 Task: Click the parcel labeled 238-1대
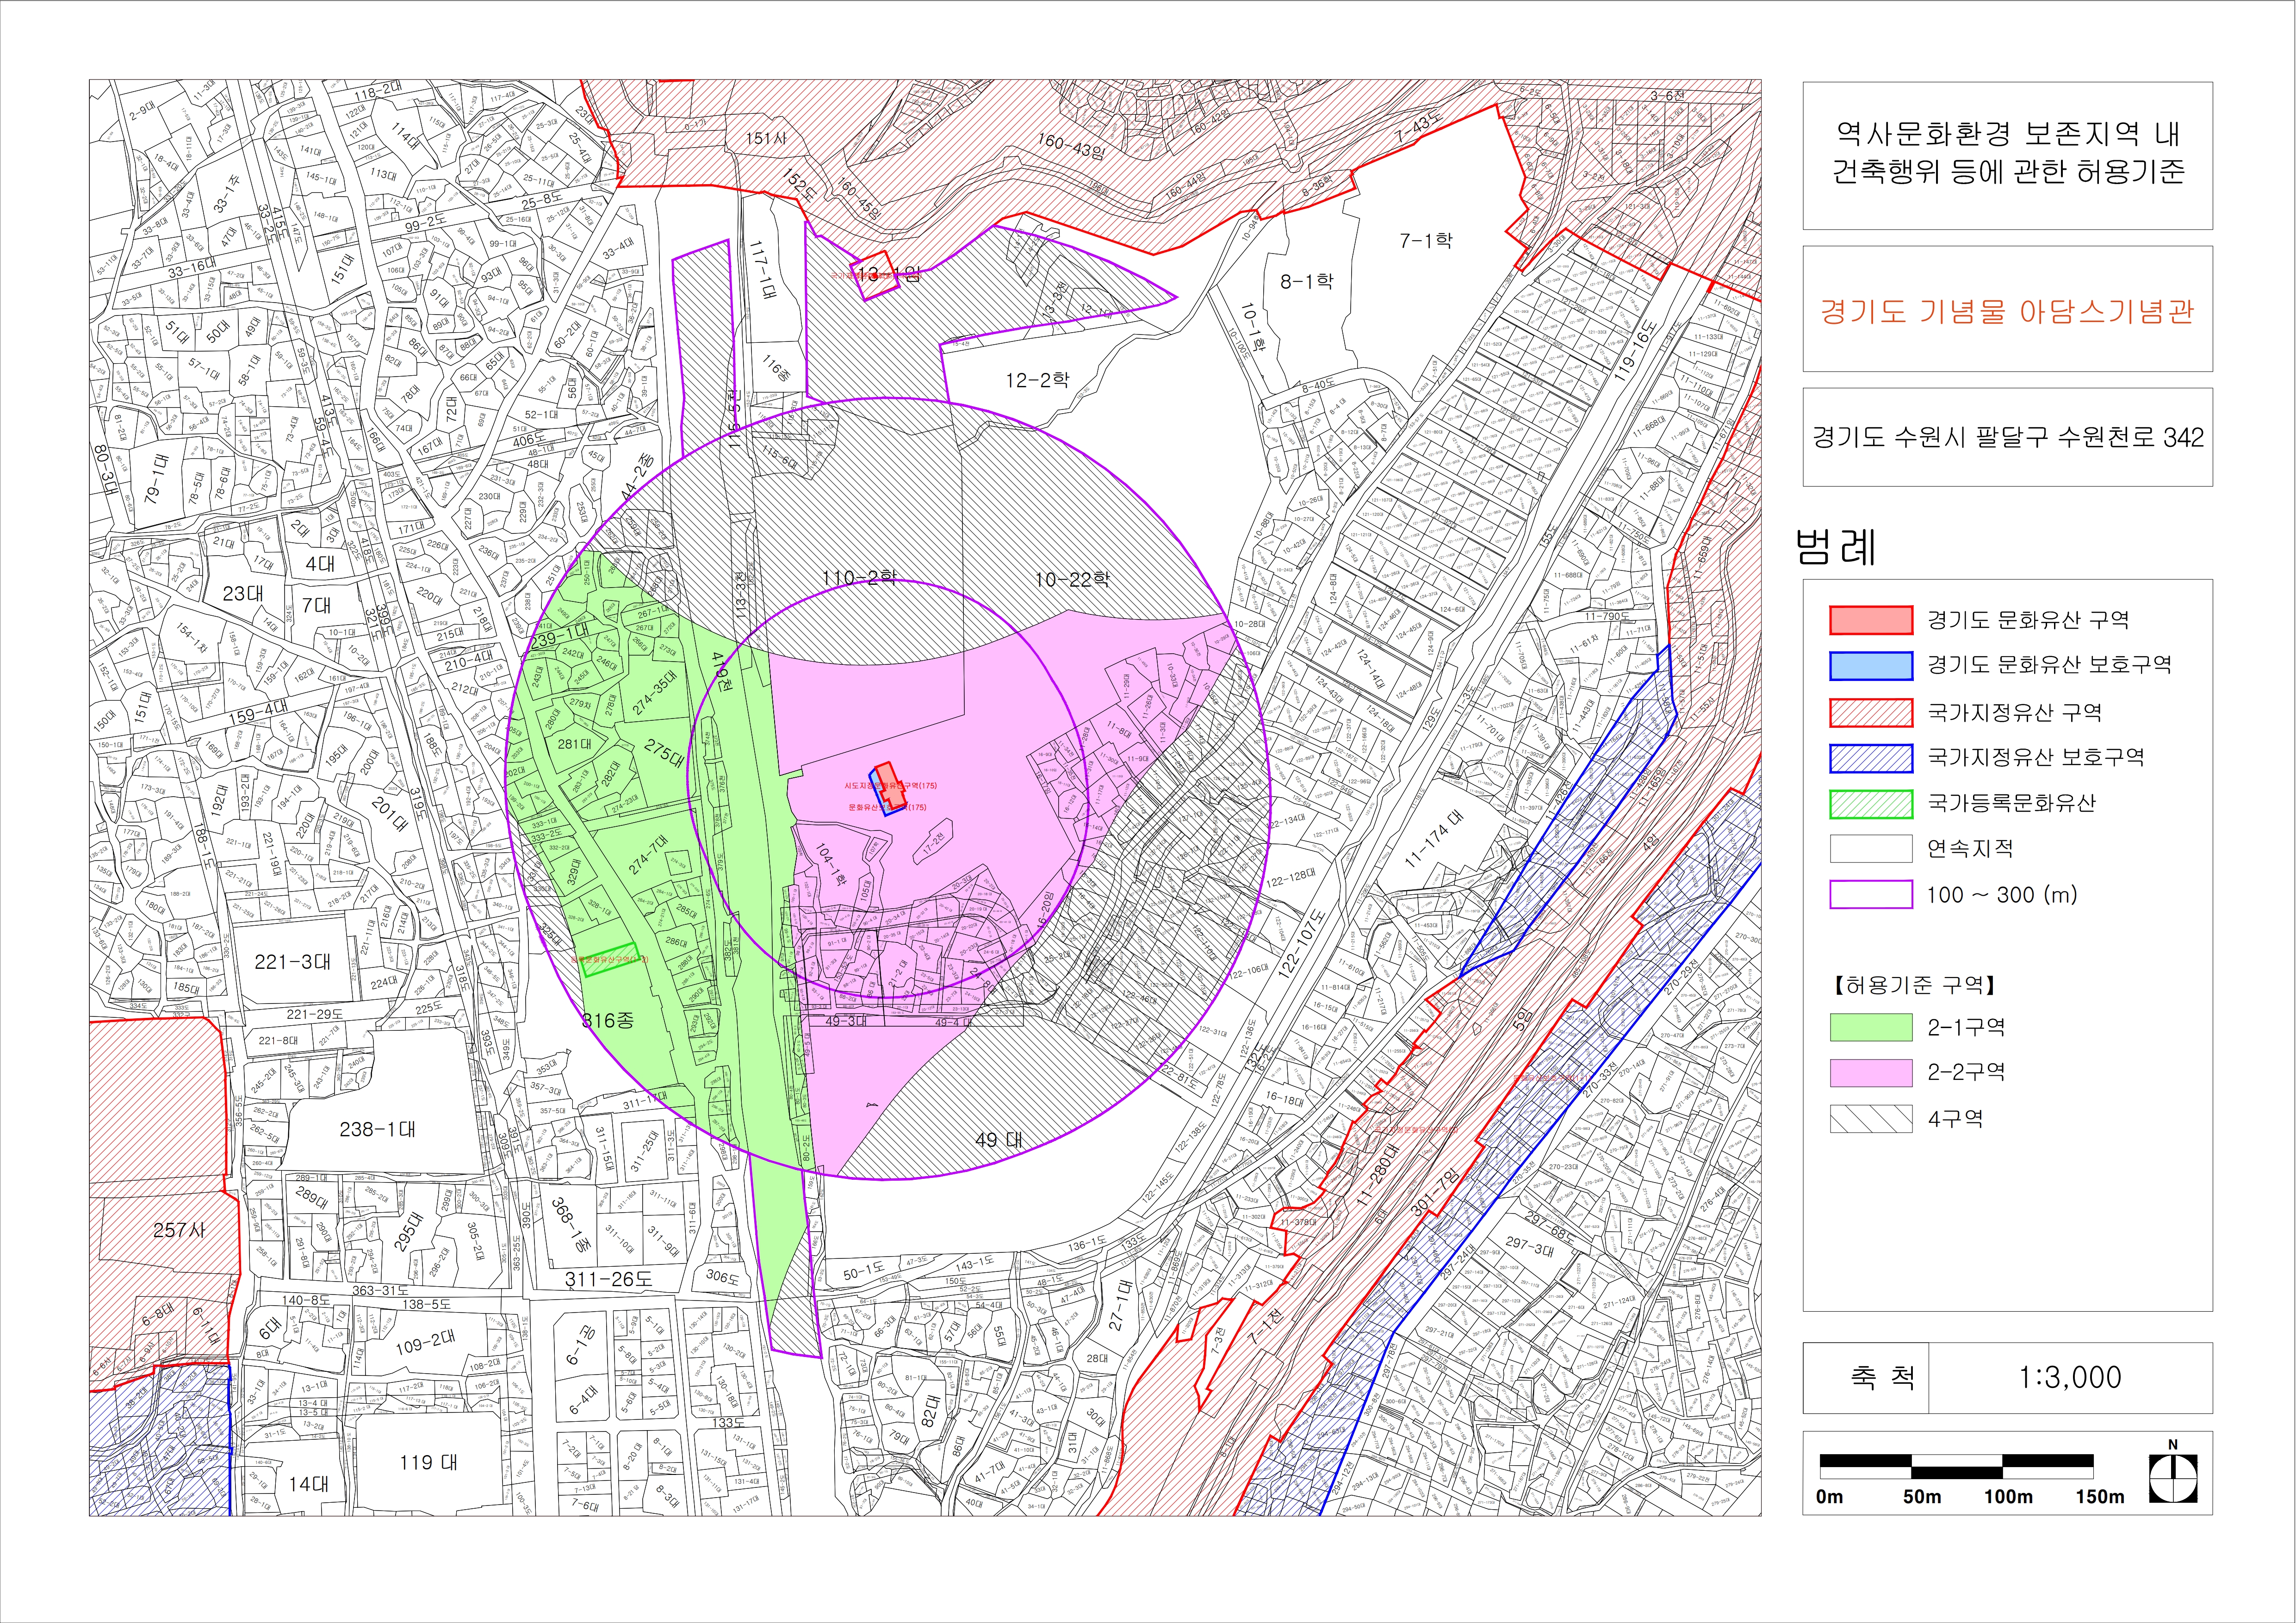coord(377,1129)
